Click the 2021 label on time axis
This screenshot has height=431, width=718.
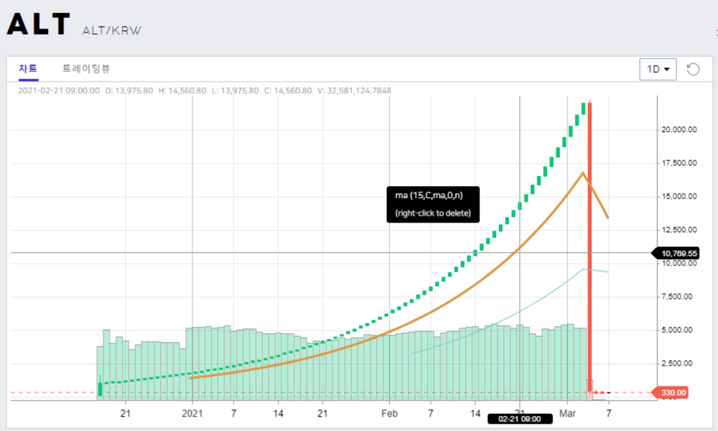192,413
